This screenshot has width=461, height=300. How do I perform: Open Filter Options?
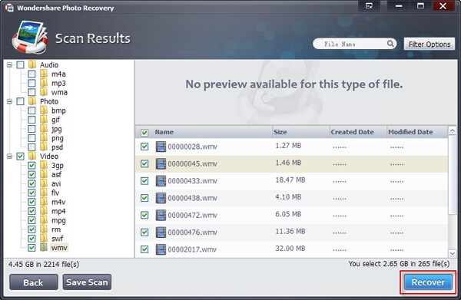coord(429,44)
